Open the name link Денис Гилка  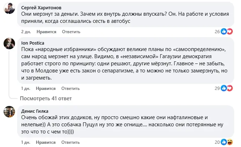35,111
